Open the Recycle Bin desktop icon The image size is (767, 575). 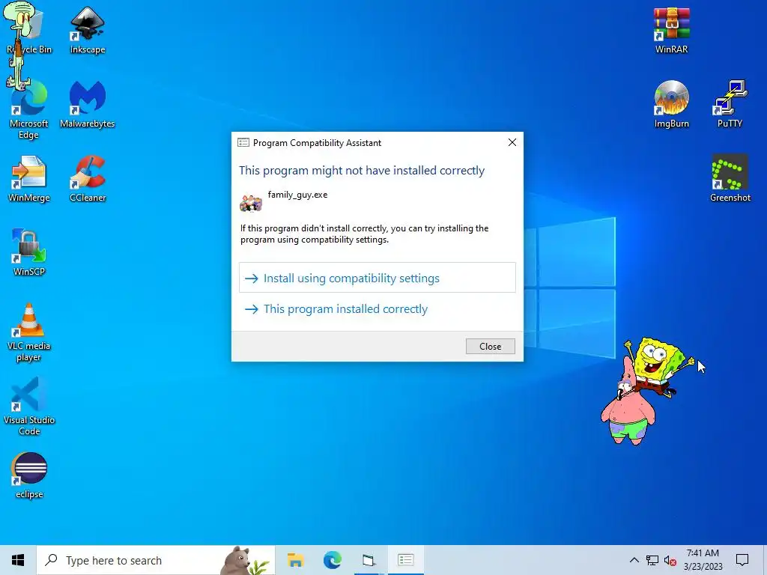point(28,29)
